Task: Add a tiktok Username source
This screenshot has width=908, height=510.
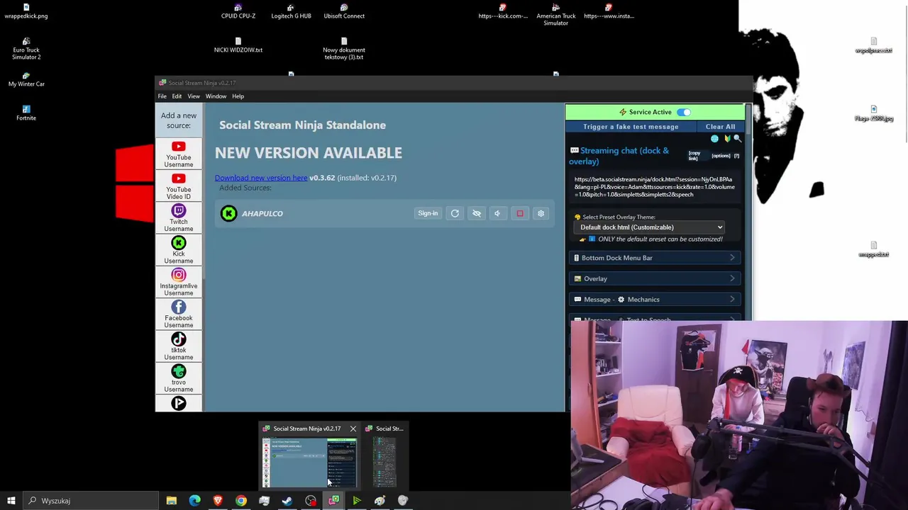Action: tap(178, 346)
